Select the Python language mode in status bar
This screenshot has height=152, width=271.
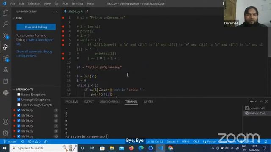coord(212,141)
